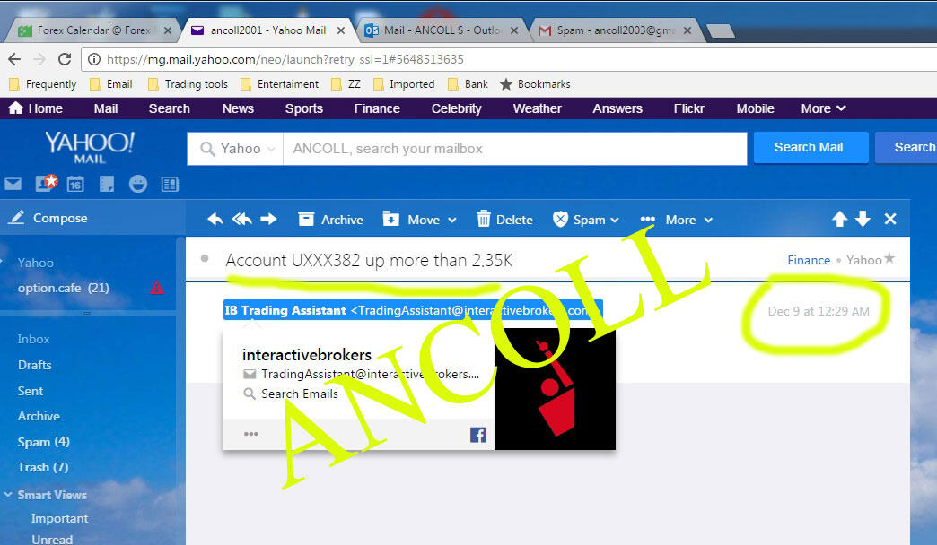Open the Inbox folder
The width and height of the screenshot is (937, 545).
[x=33, y=339]
